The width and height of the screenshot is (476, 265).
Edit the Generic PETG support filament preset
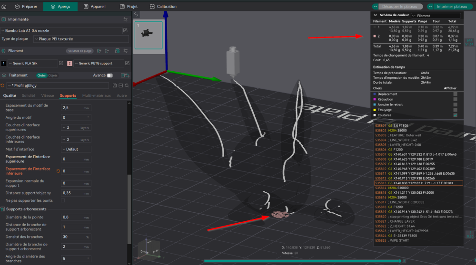click(x=127, y=63)
